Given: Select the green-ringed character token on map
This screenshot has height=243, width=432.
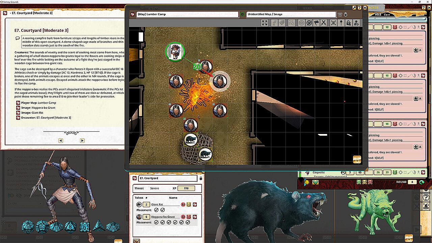Looking at the screenshot, I should point(175,51).
